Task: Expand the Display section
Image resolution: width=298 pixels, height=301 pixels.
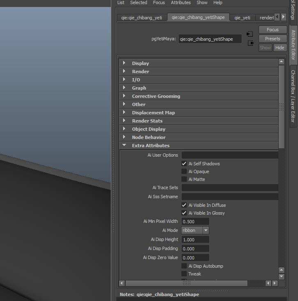Action: pos(199,63)
